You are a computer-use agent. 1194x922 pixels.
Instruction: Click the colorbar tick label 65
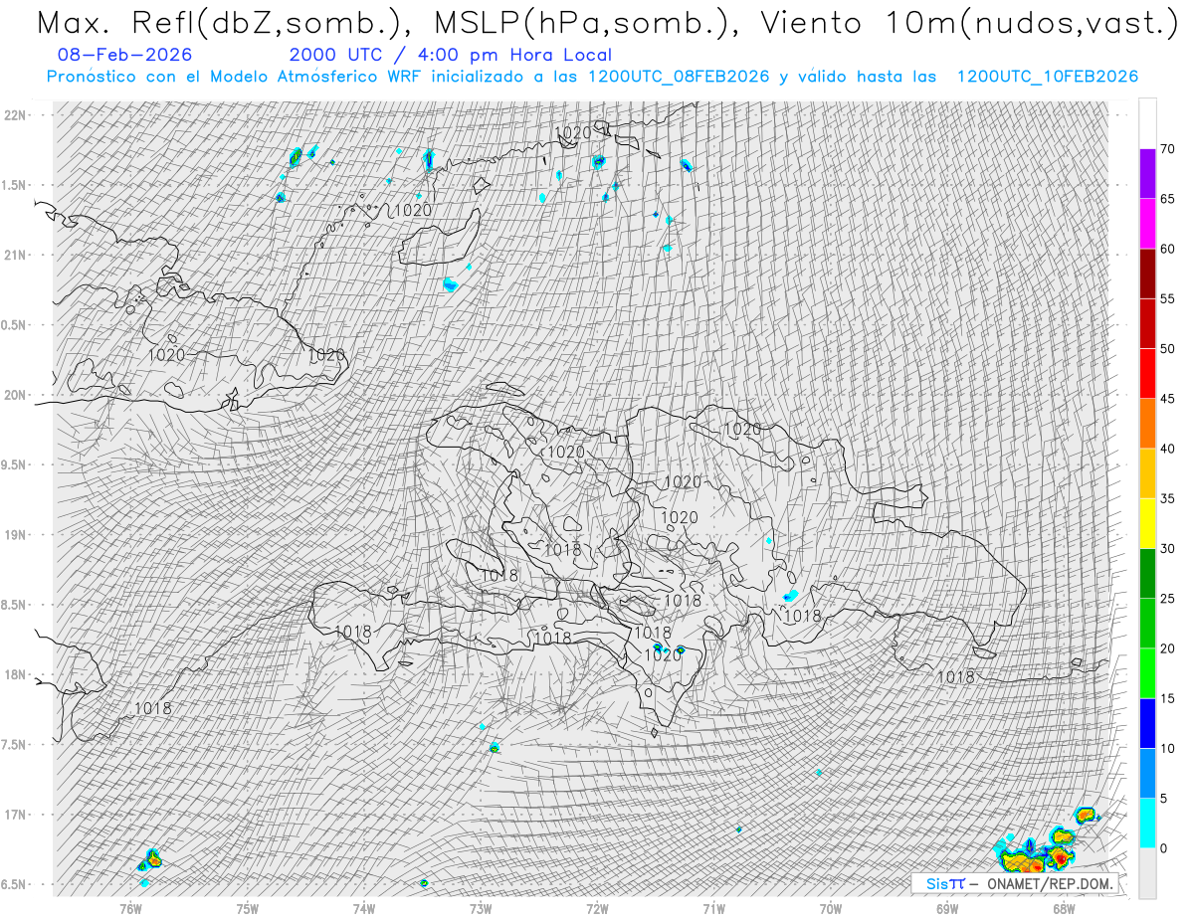[1167, 199]
